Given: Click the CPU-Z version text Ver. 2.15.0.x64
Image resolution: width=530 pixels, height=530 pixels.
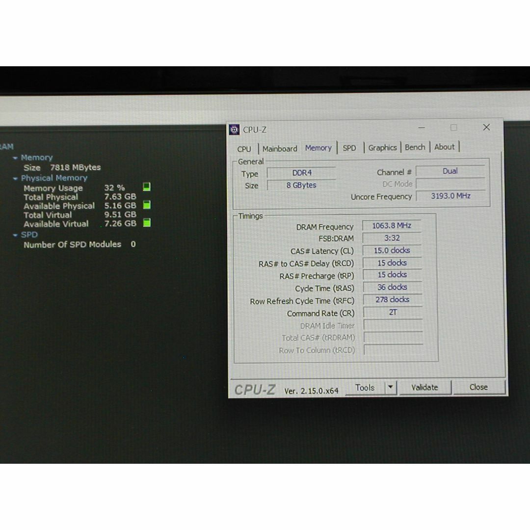Looking at the screenshot, I should 311,391.
